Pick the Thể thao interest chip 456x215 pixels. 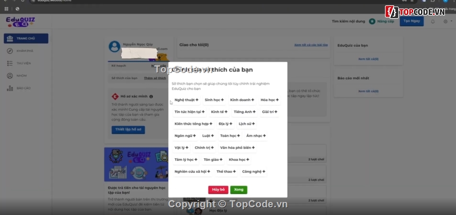click(226, 172)
